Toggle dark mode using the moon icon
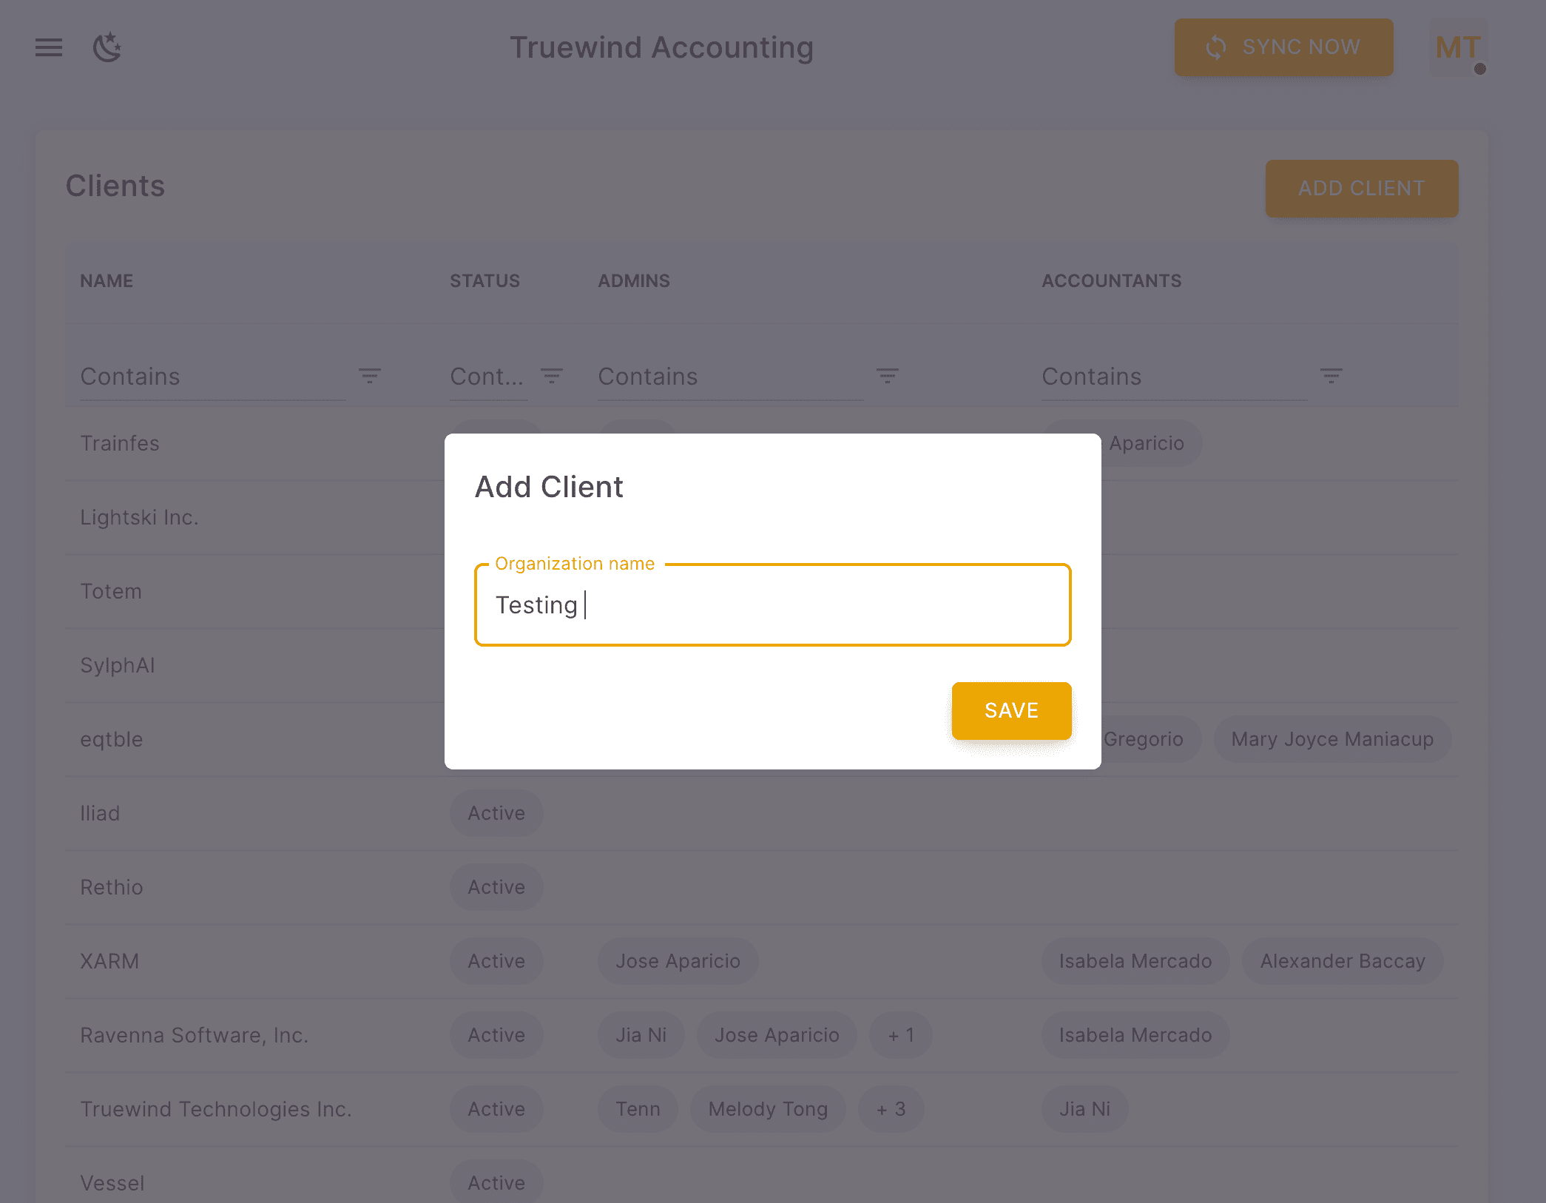The image size is (1546, 1203). click(108, 47)
